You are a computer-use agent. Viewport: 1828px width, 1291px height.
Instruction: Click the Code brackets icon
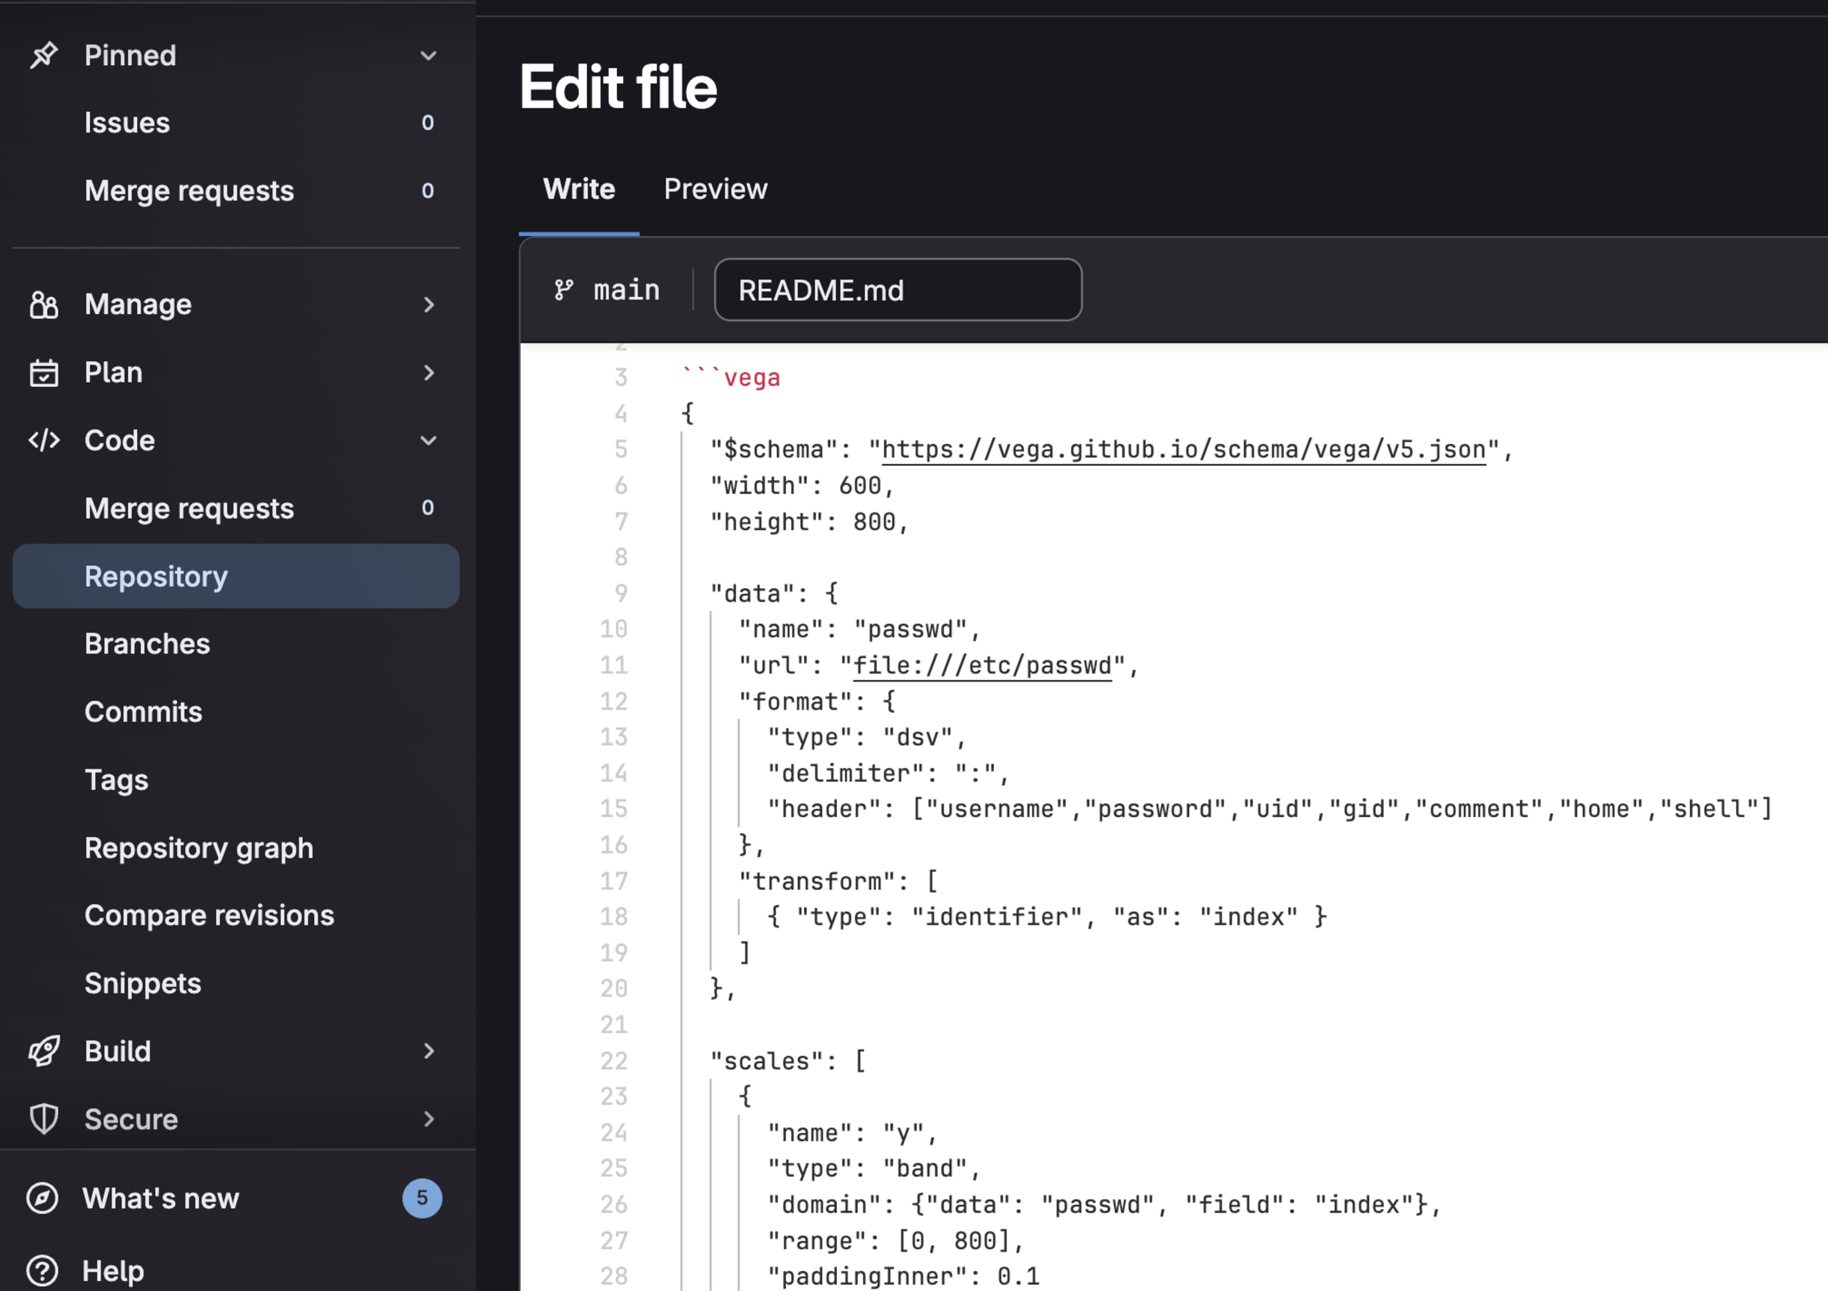44,440
